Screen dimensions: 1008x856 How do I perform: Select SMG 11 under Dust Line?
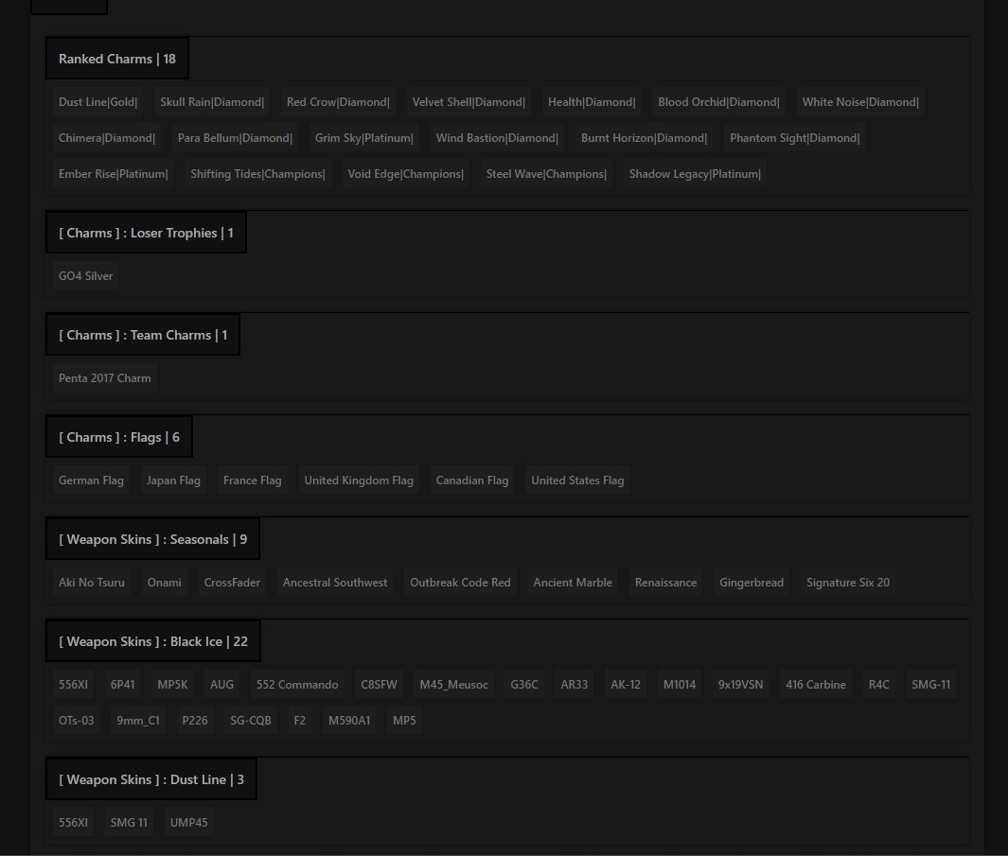[x=129, y=823]
